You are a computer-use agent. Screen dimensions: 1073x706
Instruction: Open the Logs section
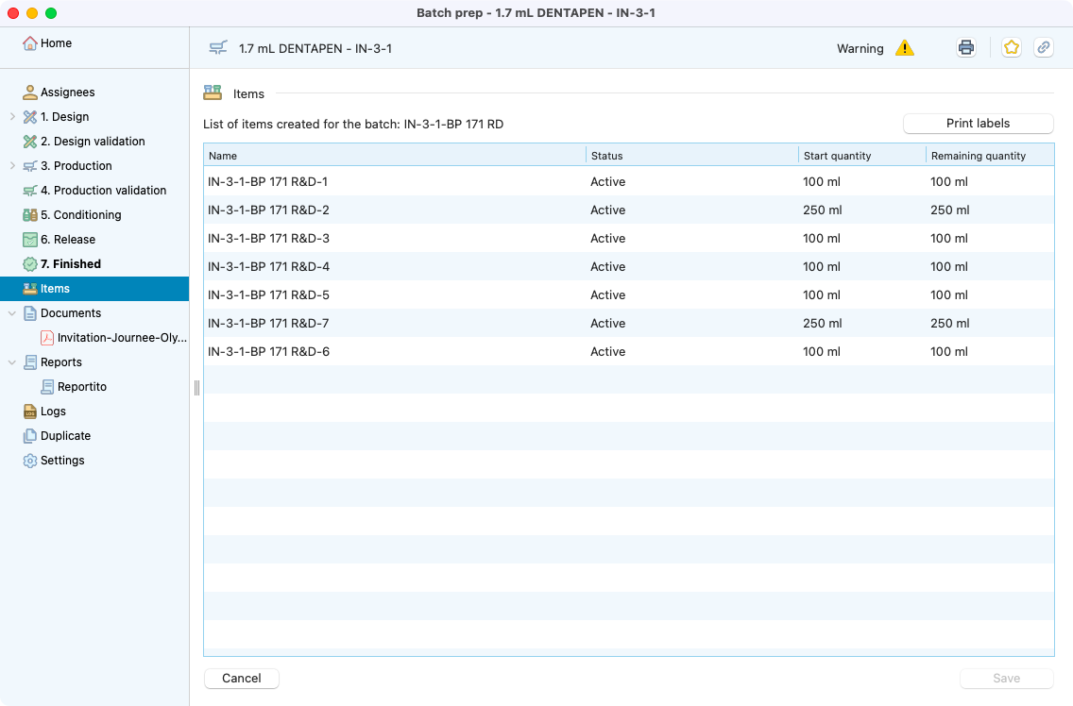click(x=53, y=412)
